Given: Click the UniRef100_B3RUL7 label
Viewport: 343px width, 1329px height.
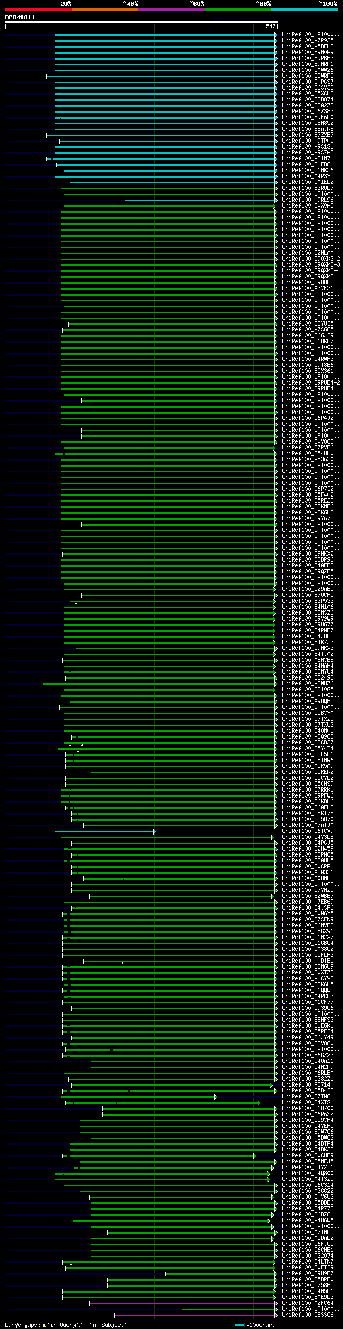Looking at the screenshot, I should (x=308, y=188).
